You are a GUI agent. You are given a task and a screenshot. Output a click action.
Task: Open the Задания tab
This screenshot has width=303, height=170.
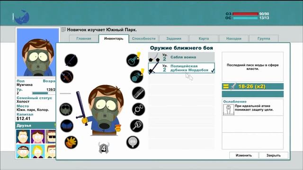pos(174,39)
